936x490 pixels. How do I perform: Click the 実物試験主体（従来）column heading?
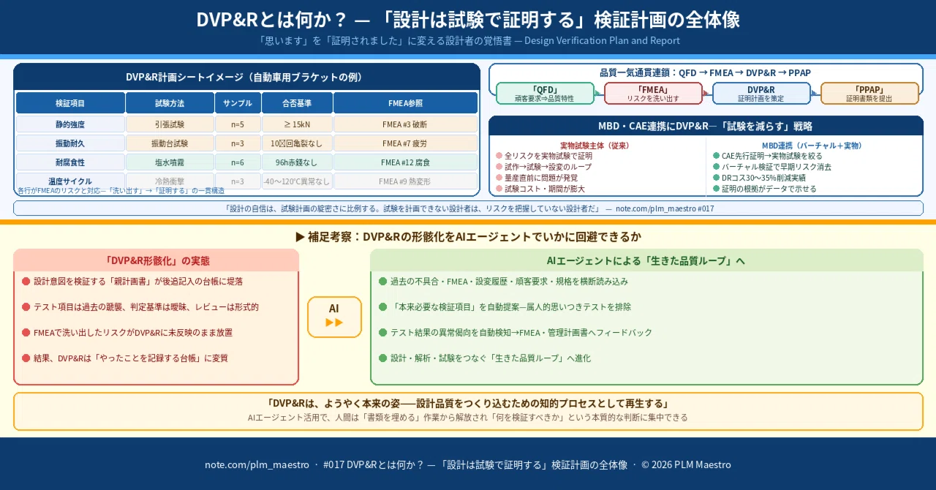[595, 146]
